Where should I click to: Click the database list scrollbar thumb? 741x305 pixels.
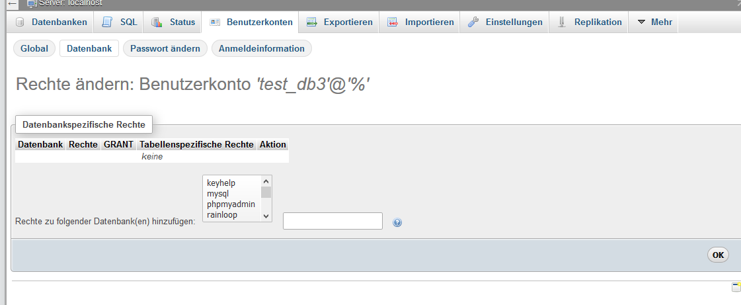click(266, 193)
